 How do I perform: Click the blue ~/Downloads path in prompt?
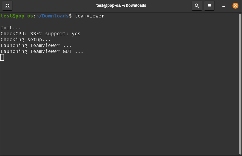52,16
